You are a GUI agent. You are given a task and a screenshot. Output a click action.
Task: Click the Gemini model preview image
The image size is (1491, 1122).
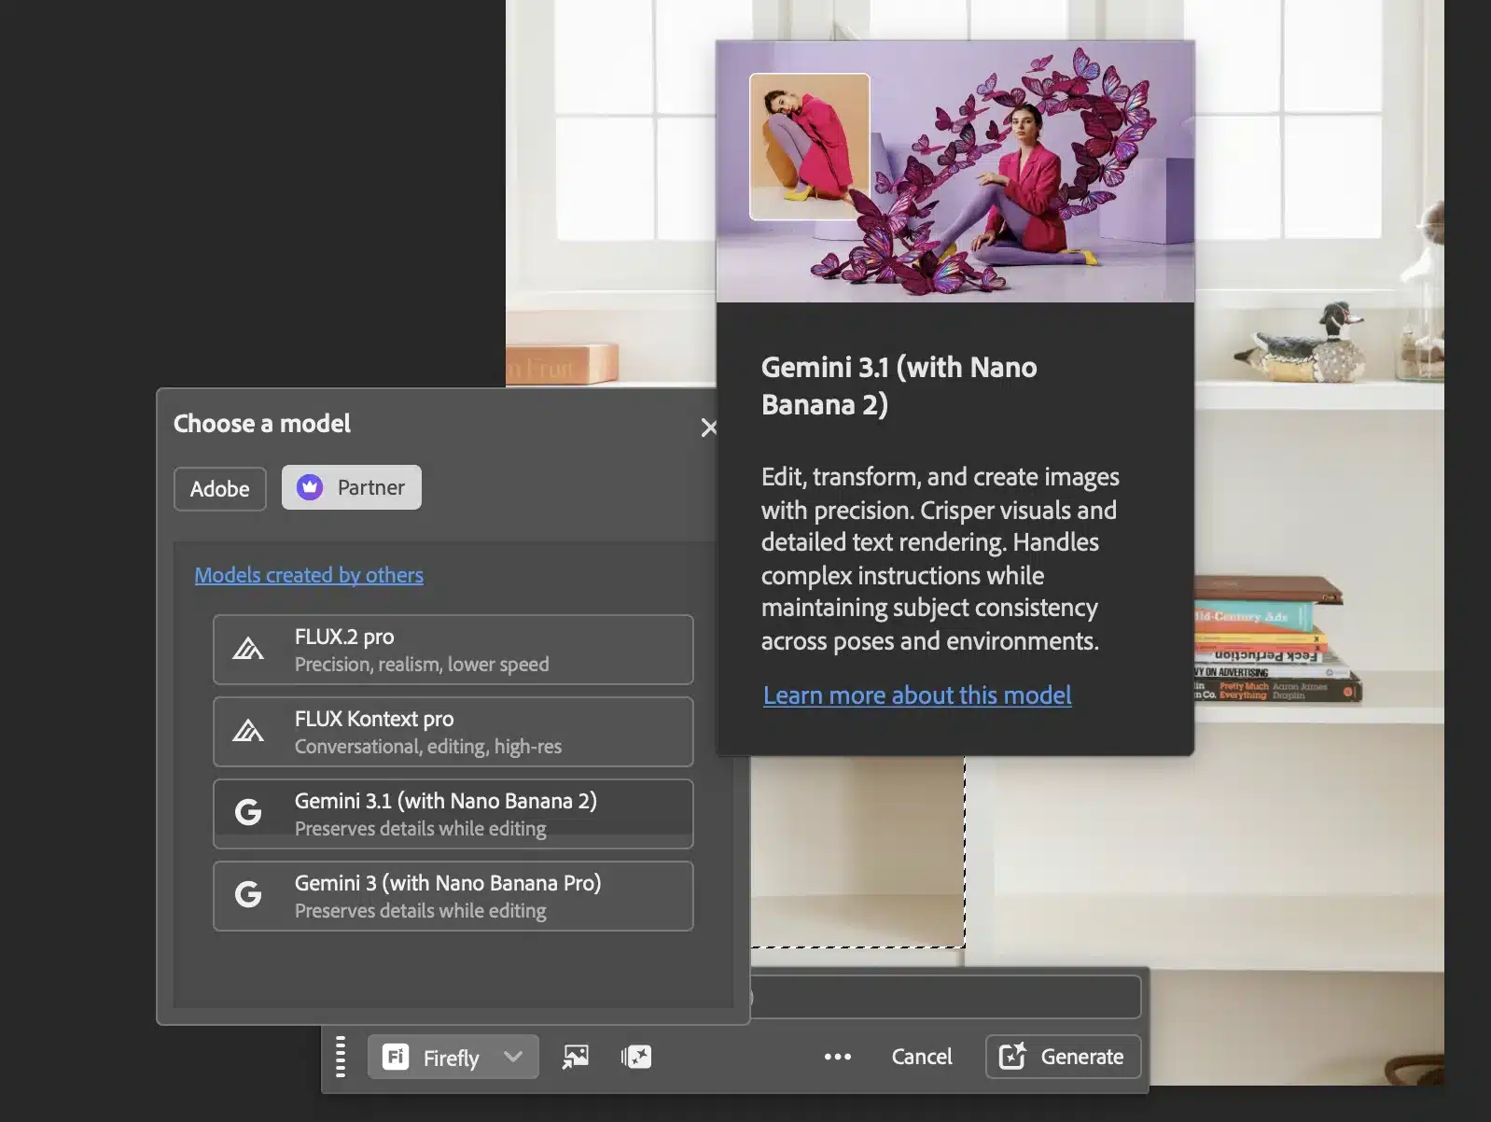click(955, 172)
